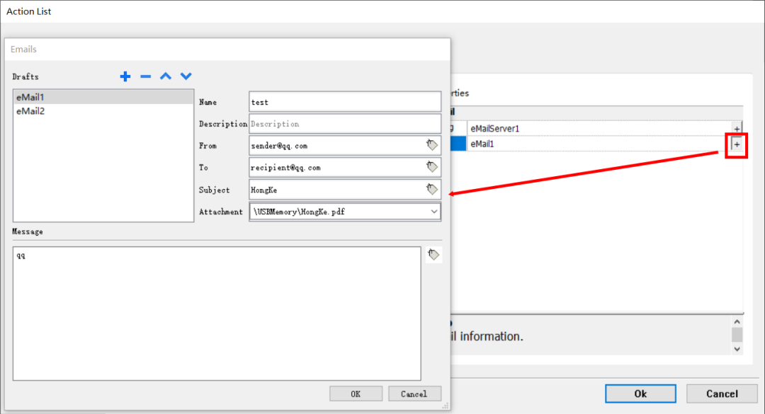
Task: Select eMail2 in the Drafts list
Action: tap(103, 111)
